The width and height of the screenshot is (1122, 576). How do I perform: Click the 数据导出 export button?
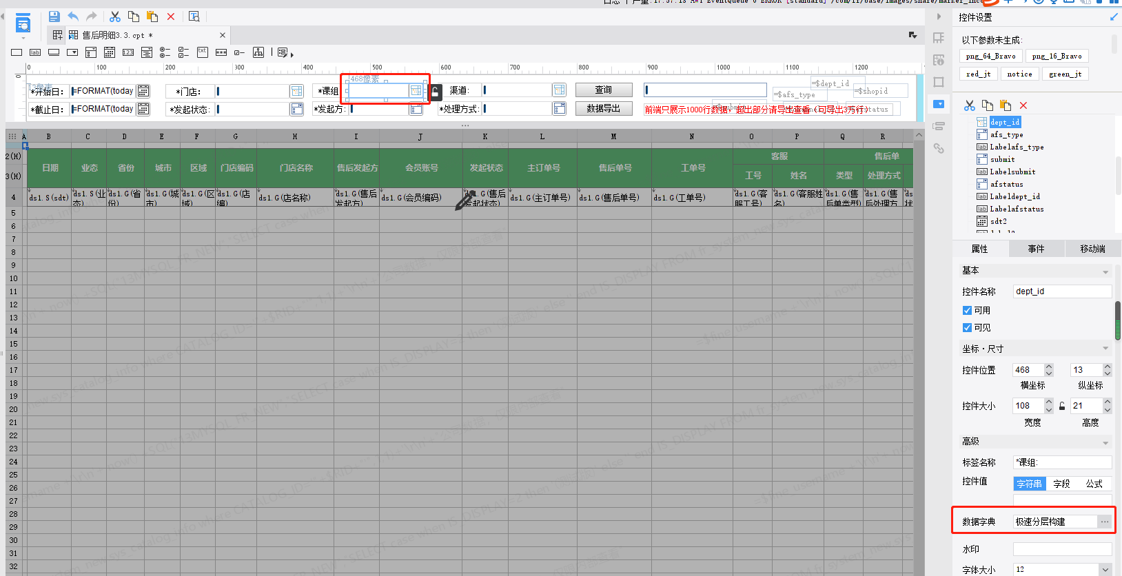coord(604,109)
